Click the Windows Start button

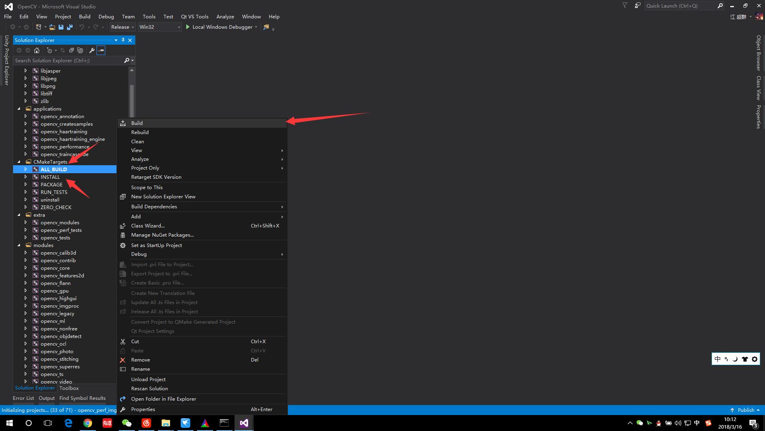click(x=10, y=423)
